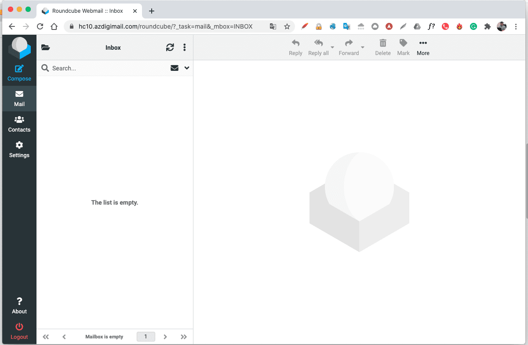Open folder list via folder icon
Viewport: 528px width, 345px height.
(x=45, y=48)
